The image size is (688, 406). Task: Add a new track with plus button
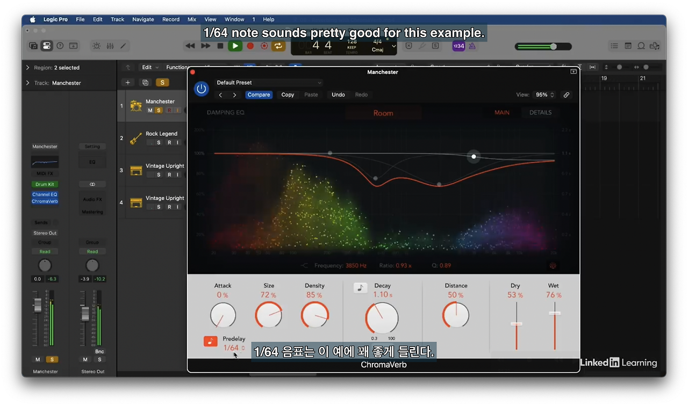tap(127, 82)
